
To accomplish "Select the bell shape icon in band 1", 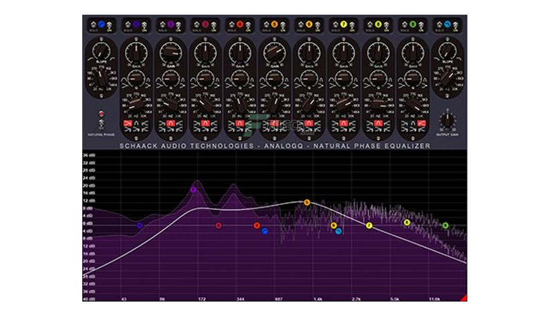I will (x=136, y=123).
